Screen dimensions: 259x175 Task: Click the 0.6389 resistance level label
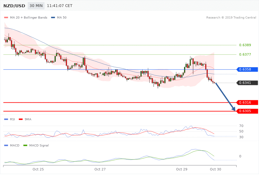245,45
